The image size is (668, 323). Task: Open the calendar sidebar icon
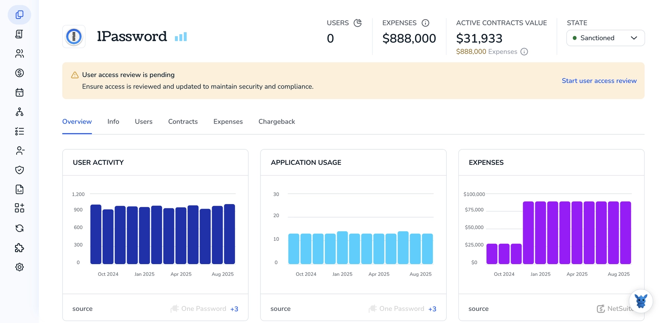pos(19,92)
